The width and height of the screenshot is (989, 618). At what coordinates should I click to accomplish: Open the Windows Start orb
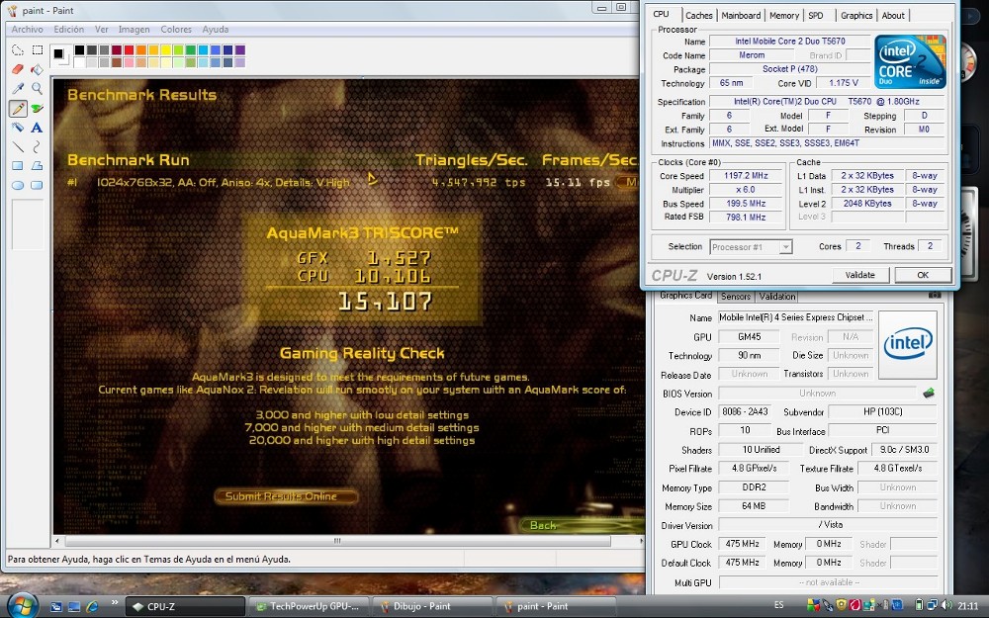coord(23,606)
